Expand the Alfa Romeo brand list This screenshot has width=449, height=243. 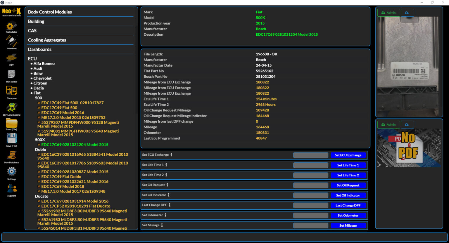[44, 64]
